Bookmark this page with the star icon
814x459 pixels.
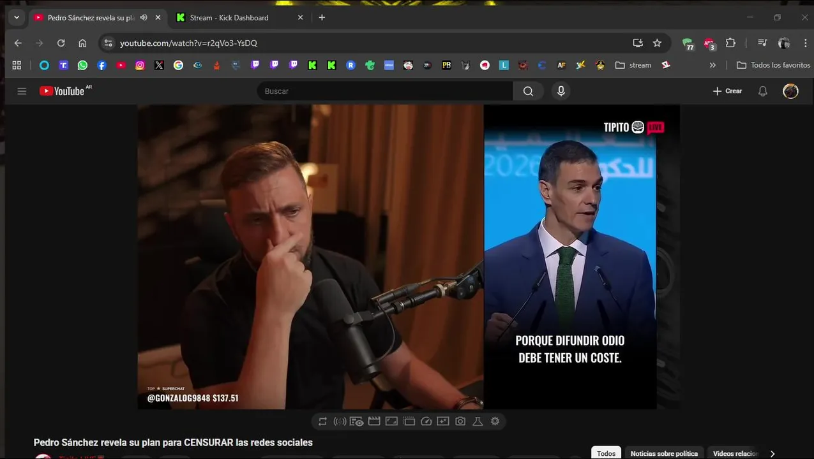tap(657, 43)
